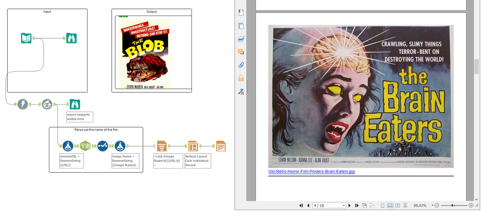This screenshot has height=212, width=483.
Task: Click the report snippets visible here annotation
Action: [x=79, y=117]
